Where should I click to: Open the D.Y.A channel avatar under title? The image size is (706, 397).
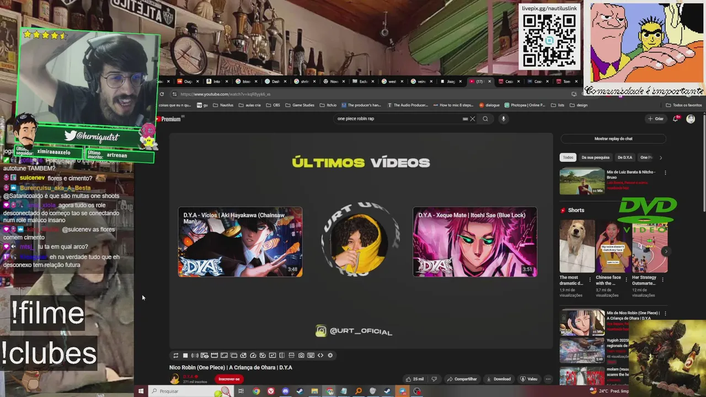tap(175, 379)
